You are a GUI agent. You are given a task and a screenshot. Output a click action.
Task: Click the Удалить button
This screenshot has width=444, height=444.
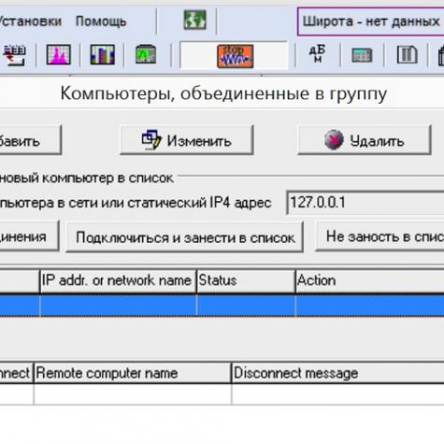coord(365,140)
